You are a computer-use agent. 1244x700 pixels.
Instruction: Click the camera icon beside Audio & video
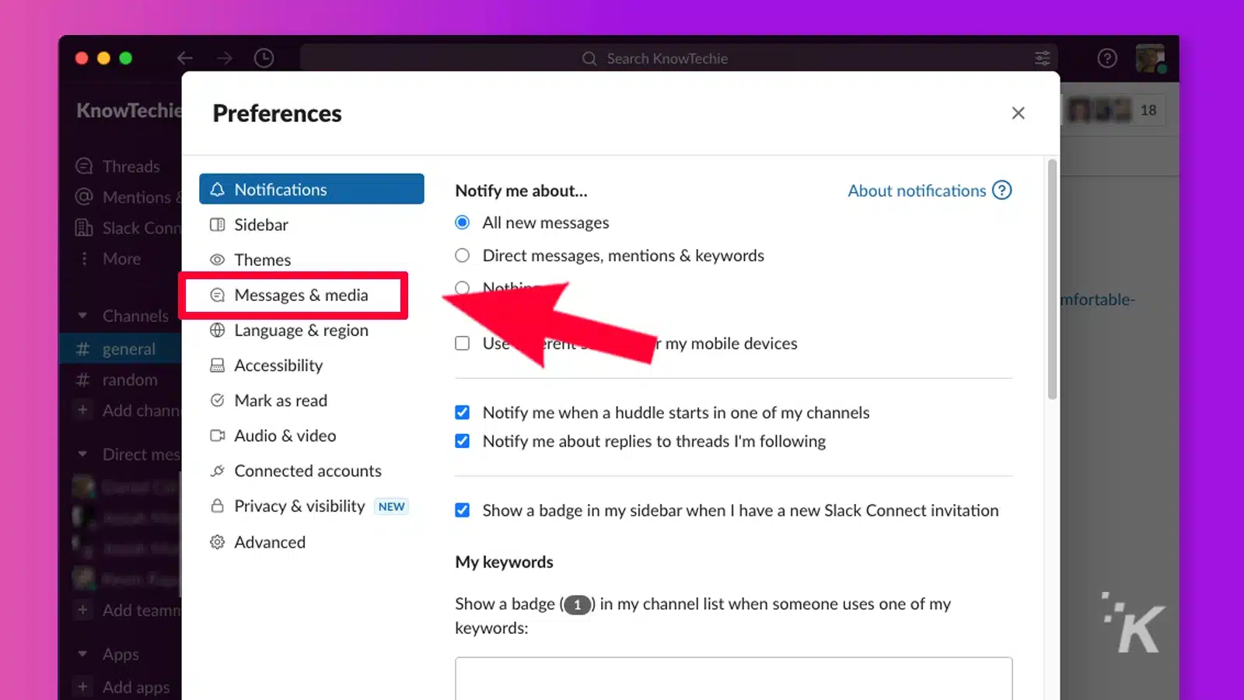(x=218, y=436)
